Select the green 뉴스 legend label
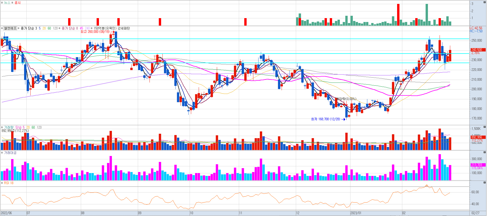The image size is (487, 216). click(7, 3)
